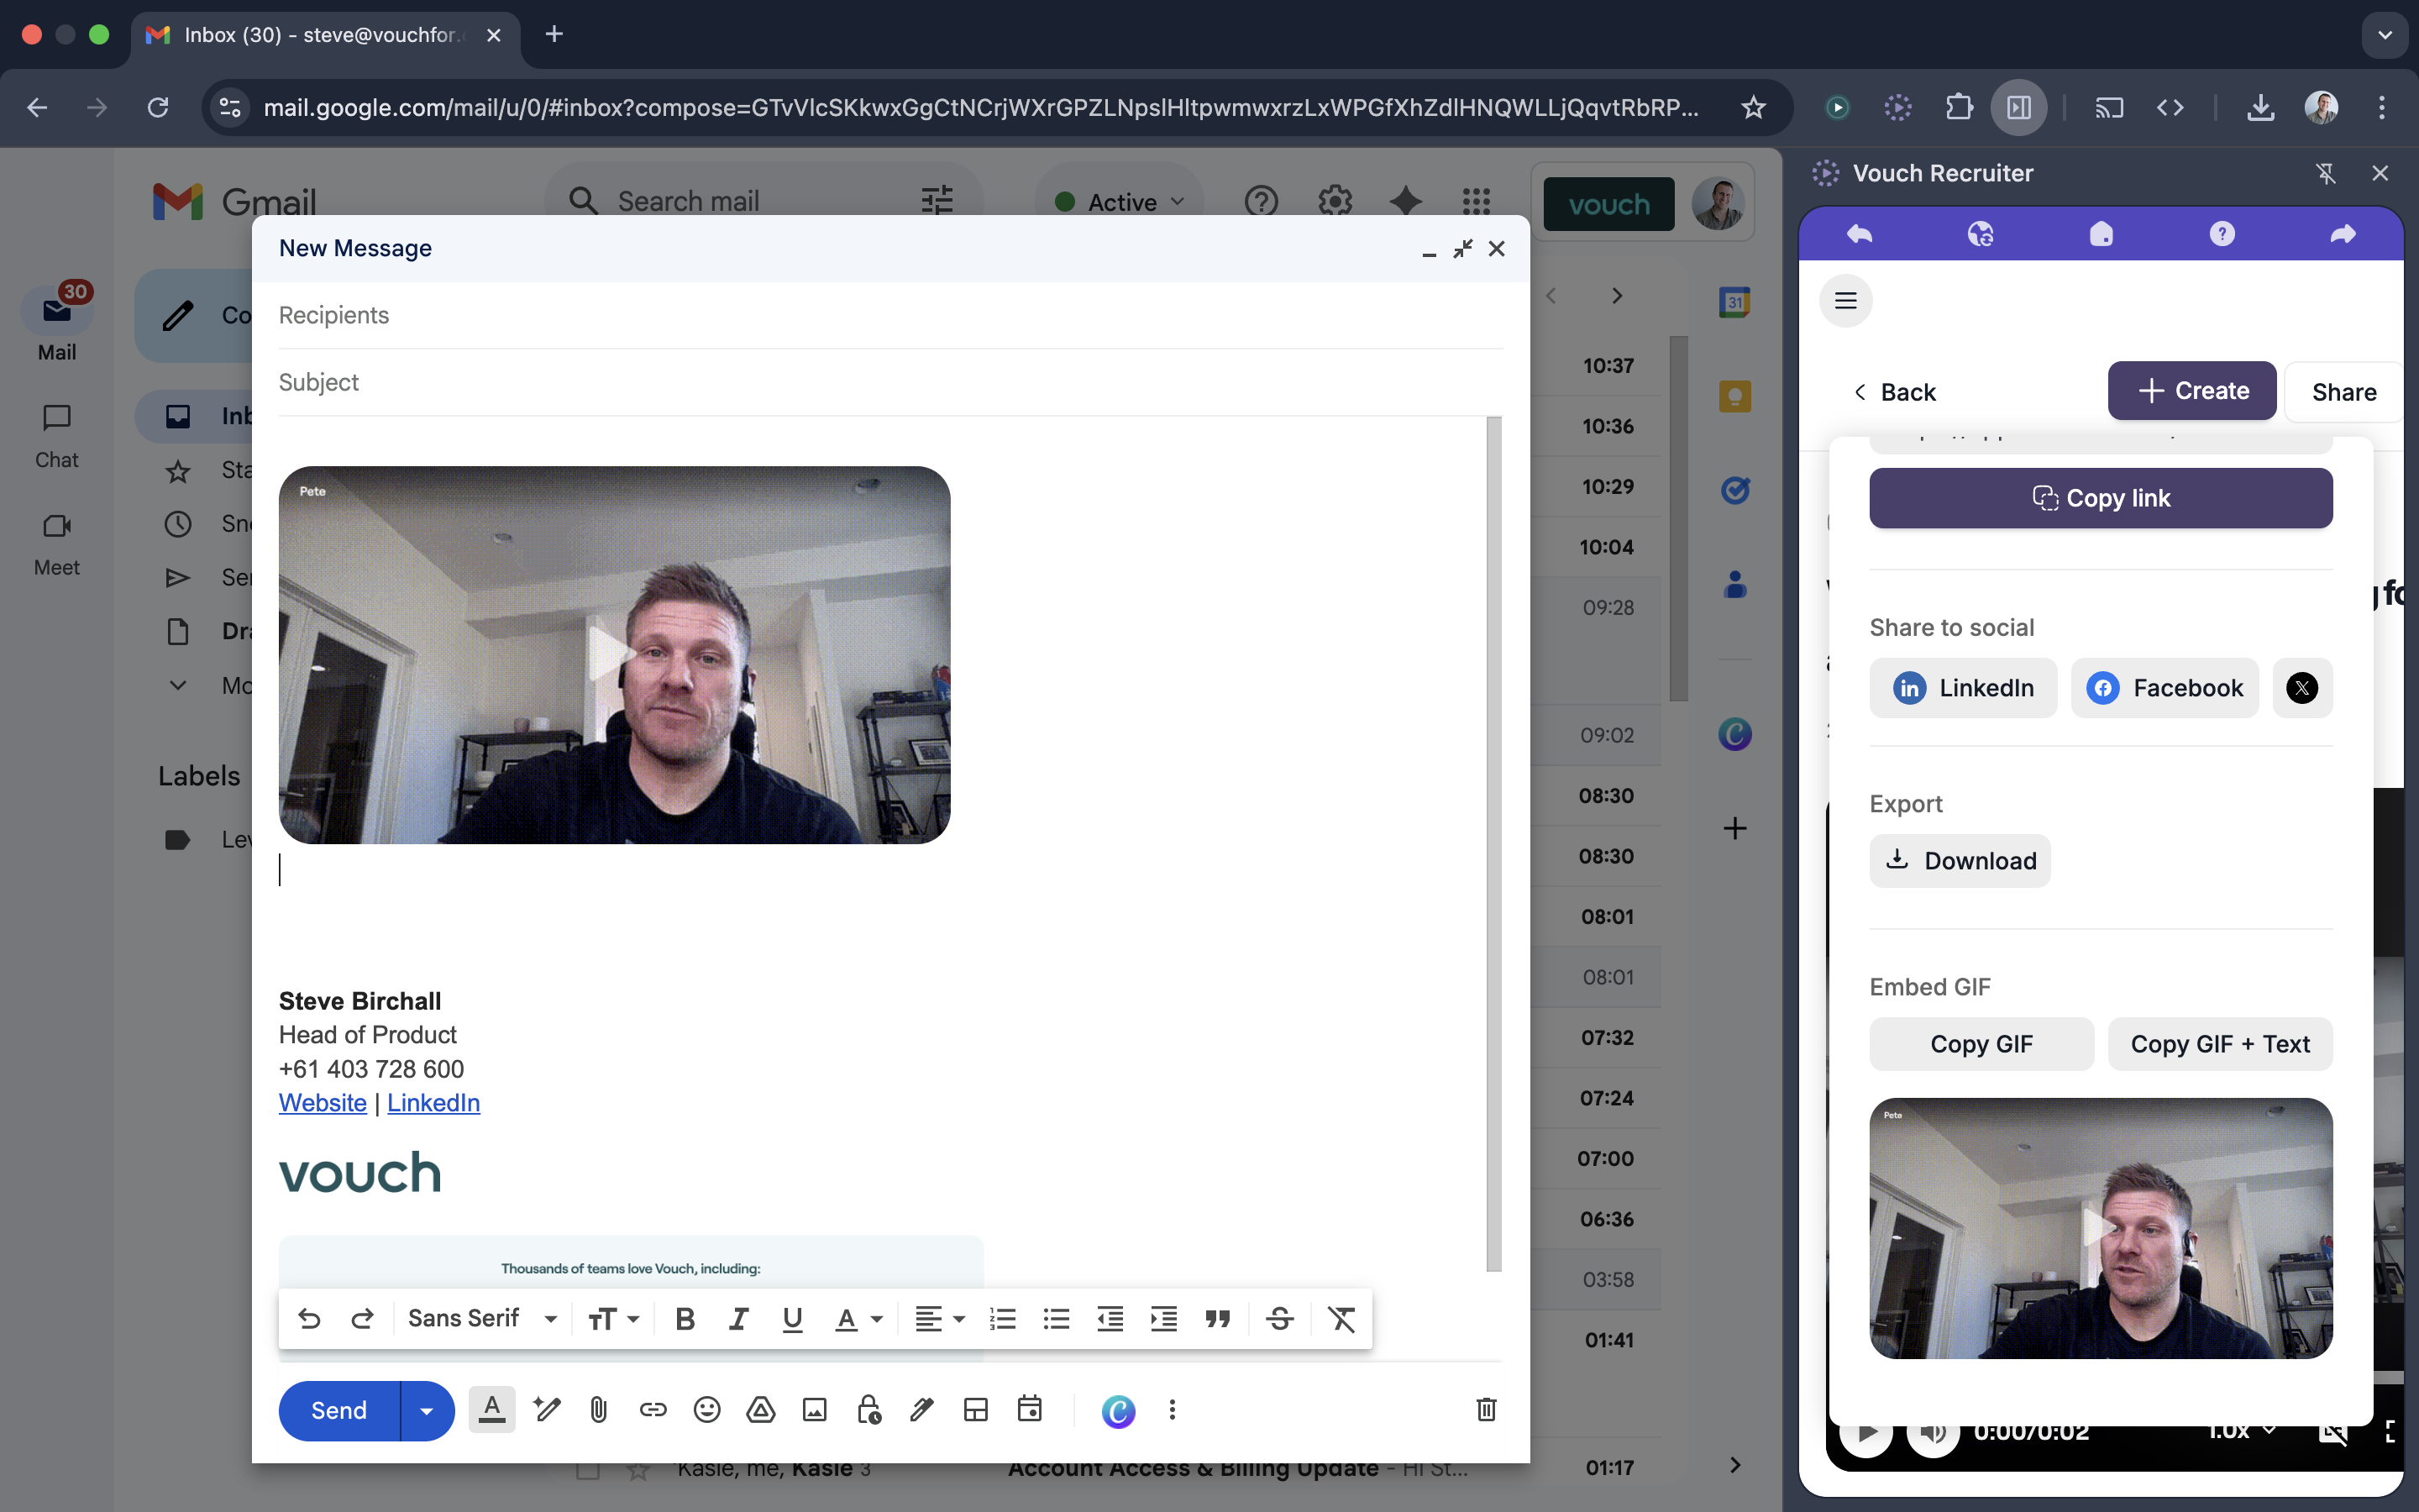Open the text alignment dropdown

pyautogui.click(x=940, y=1319)
